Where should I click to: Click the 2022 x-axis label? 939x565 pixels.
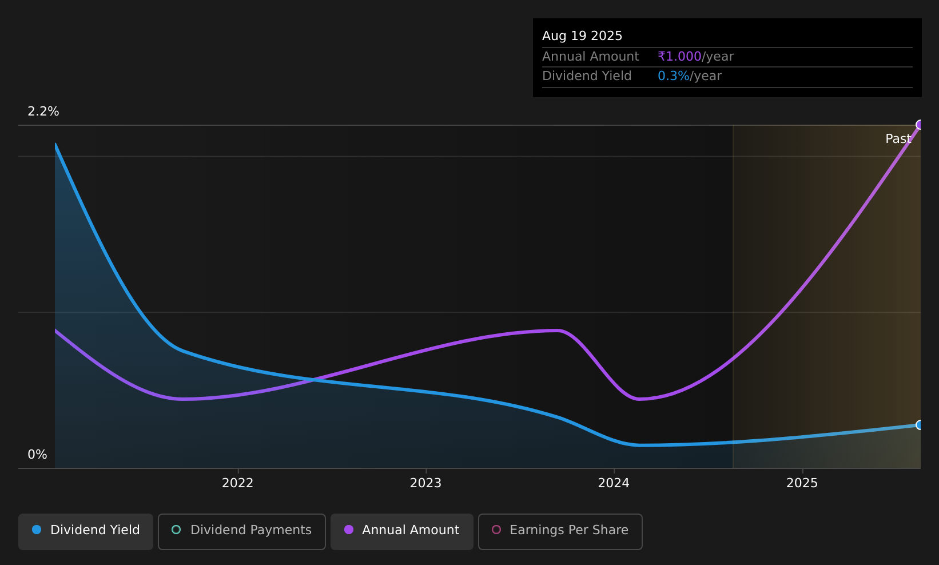point(237,483)
